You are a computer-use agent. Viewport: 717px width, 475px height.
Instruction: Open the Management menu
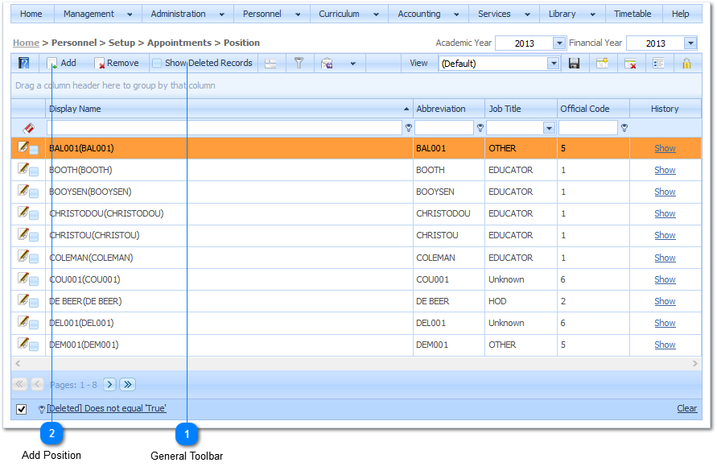[98, 14]
